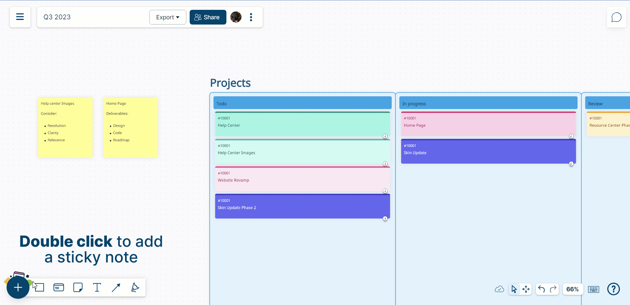
Task: Select the Text tool
Action: pyautogui.click(x=97, y=288)
